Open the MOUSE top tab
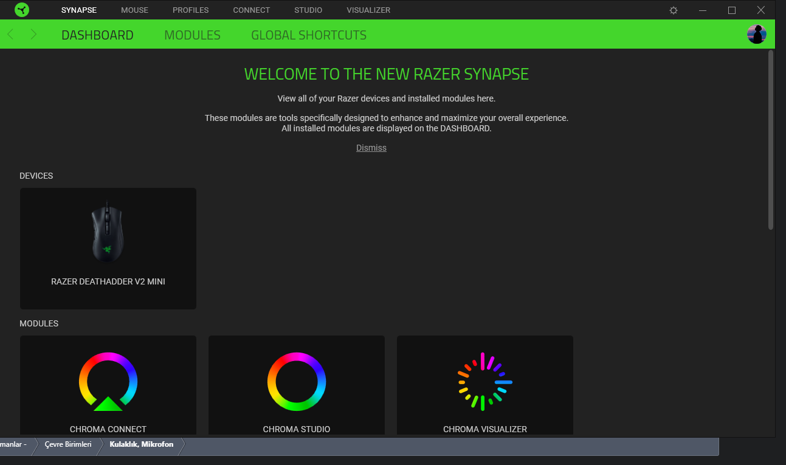Image resolution: width=786 pixels, height=465 pixels. [134, 10]
